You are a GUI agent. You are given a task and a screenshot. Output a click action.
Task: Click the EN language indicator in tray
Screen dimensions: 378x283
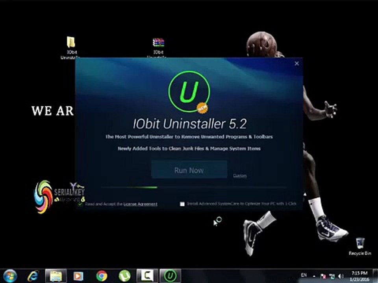coord(304,275)
